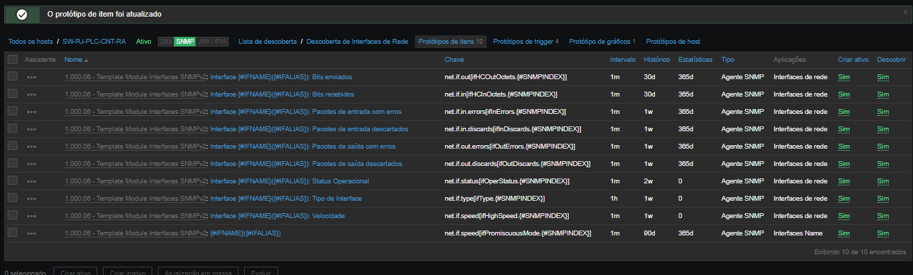Sort the table by Chave column
Screen dimensions: 913x275
click(454, 60)
